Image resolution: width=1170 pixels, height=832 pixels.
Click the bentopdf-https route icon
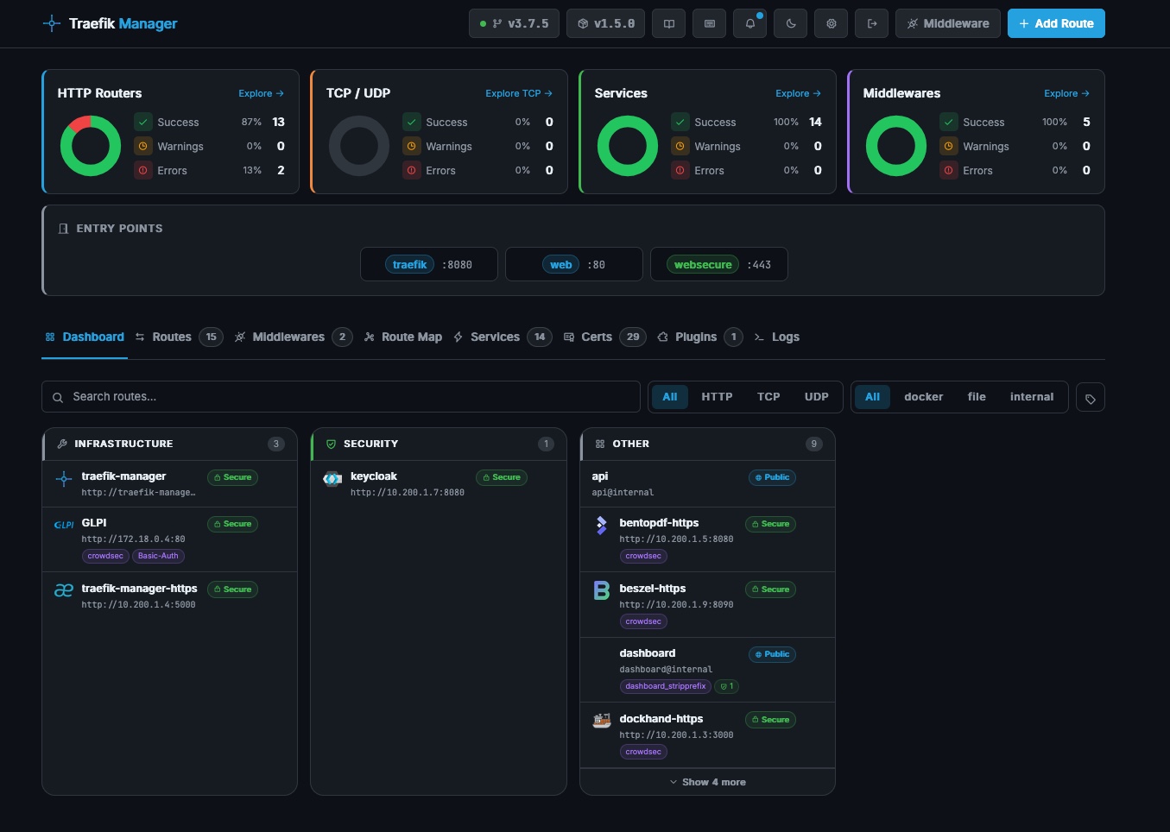coord(602,525)
